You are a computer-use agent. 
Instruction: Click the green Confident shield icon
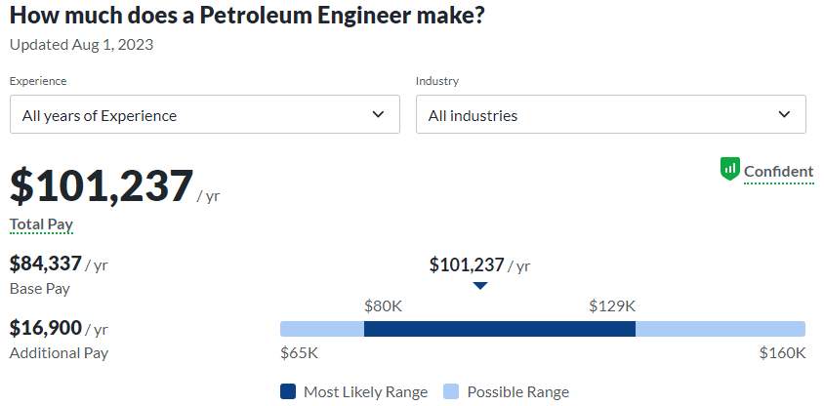[x=730, y=169]
